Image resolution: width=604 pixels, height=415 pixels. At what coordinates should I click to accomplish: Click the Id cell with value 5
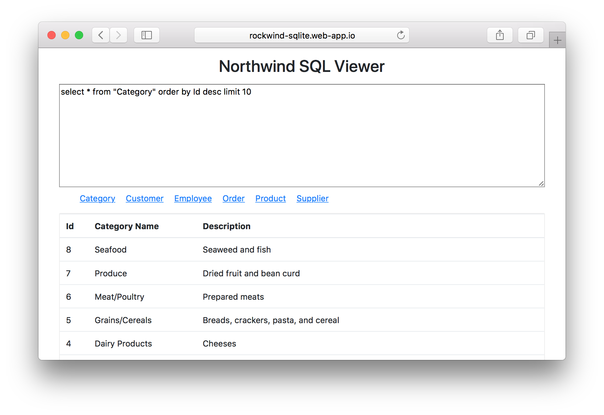point(69,320)
